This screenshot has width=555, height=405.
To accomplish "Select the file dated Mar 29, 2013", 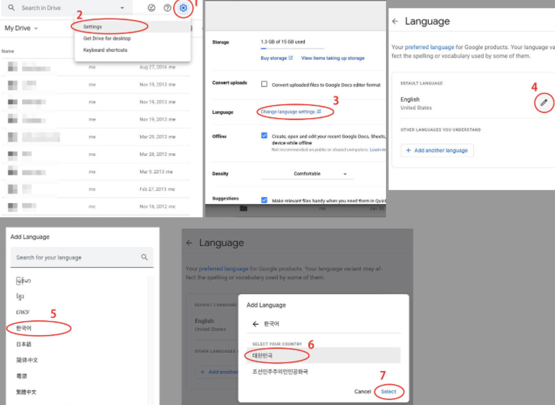I will pyautogui.click(x=96, y=137).
